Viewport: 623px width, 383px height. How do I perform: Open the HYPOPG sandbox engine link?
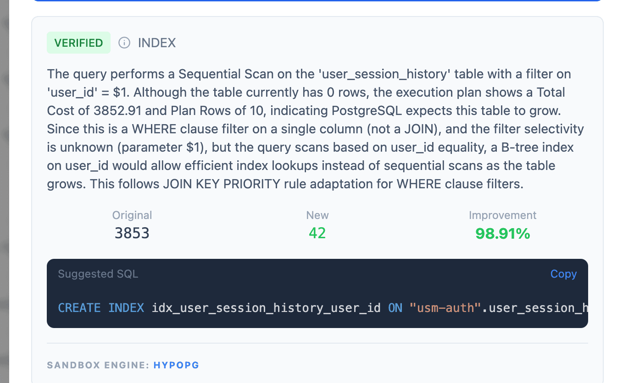tap(176, 365)
